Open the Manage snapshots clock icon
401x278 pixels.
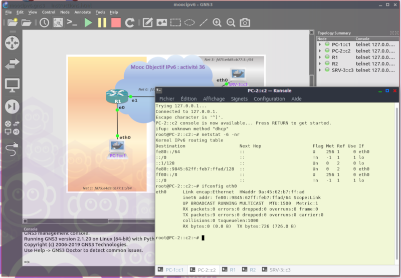point(44,22)
